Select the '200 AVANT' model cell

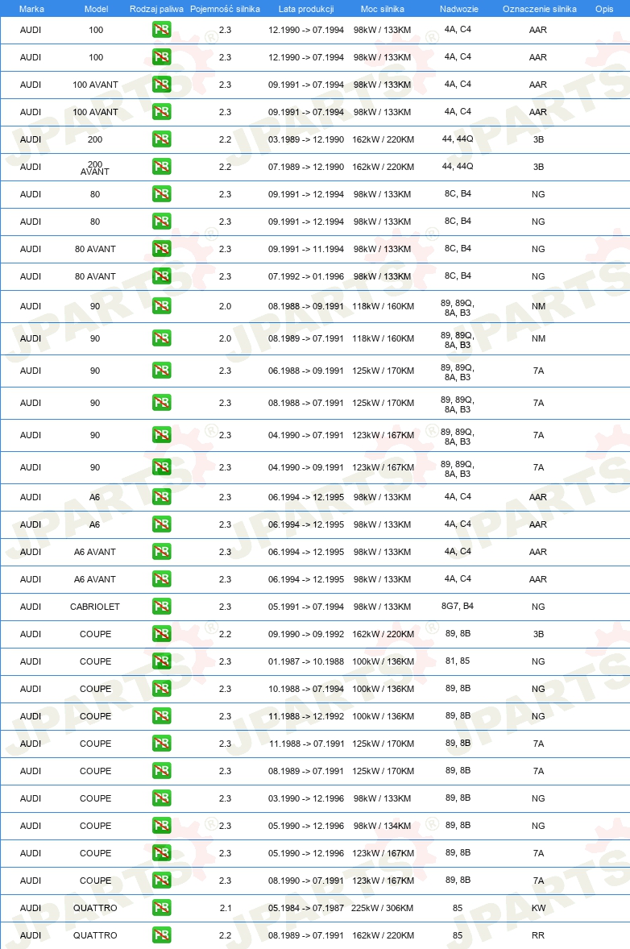tap(95, 168)
